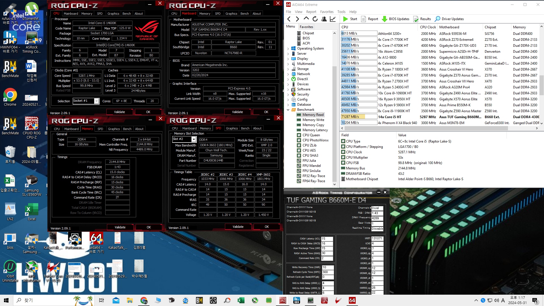
Task: Open the AIDA64 Tools menu
Action: [x=341, y=12]
